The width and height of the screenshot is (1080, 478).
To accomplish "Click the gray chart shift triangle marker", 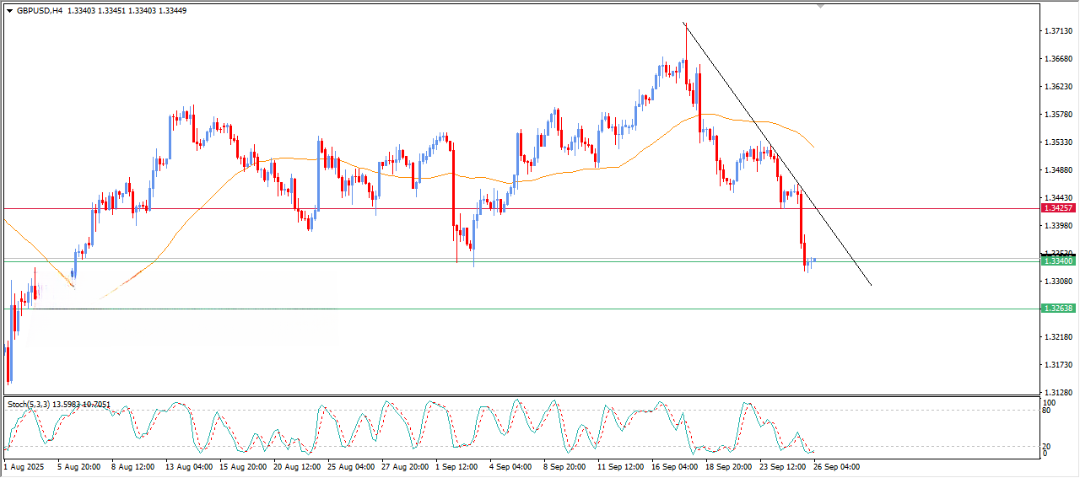I will [820, 6].
